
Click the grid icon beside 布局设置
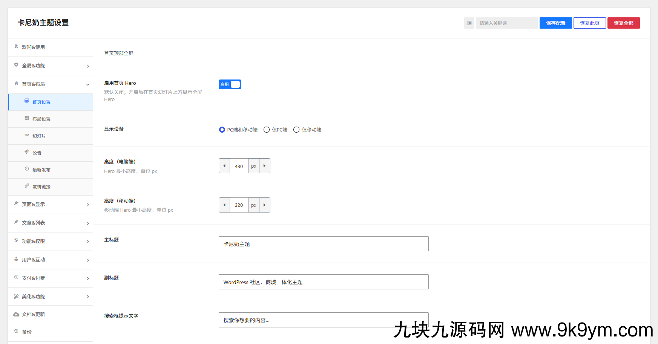click(27, 118)
